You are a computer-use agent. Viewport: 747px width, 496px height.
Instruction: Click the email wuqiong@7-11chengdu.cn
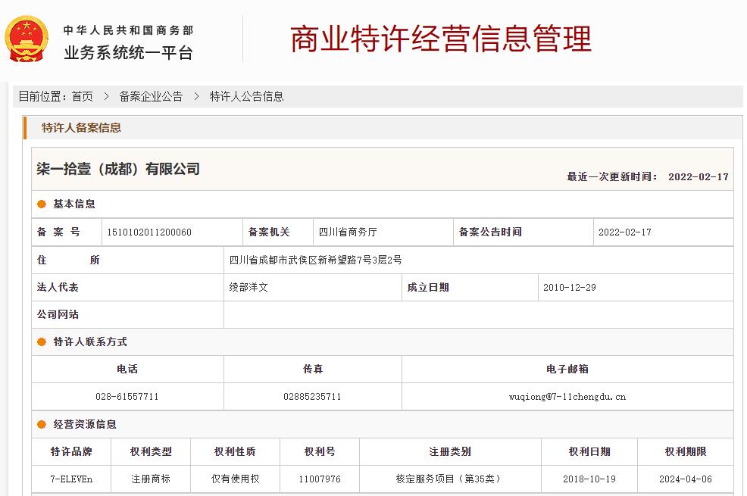click(567, 396)
